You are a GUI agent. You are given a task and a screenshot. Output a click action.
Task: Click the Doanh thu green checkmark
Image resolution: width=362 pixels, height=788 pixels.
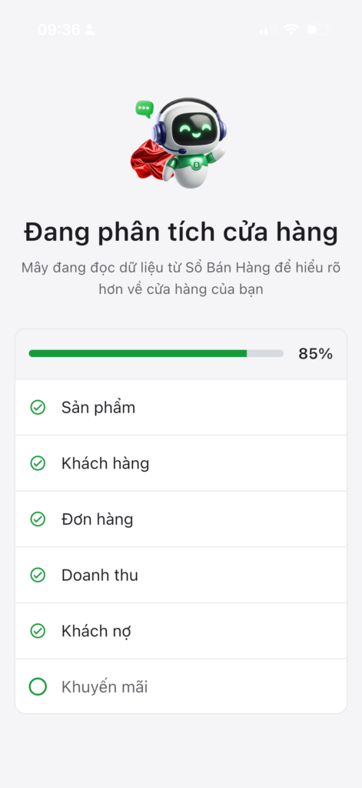[38, 574]
